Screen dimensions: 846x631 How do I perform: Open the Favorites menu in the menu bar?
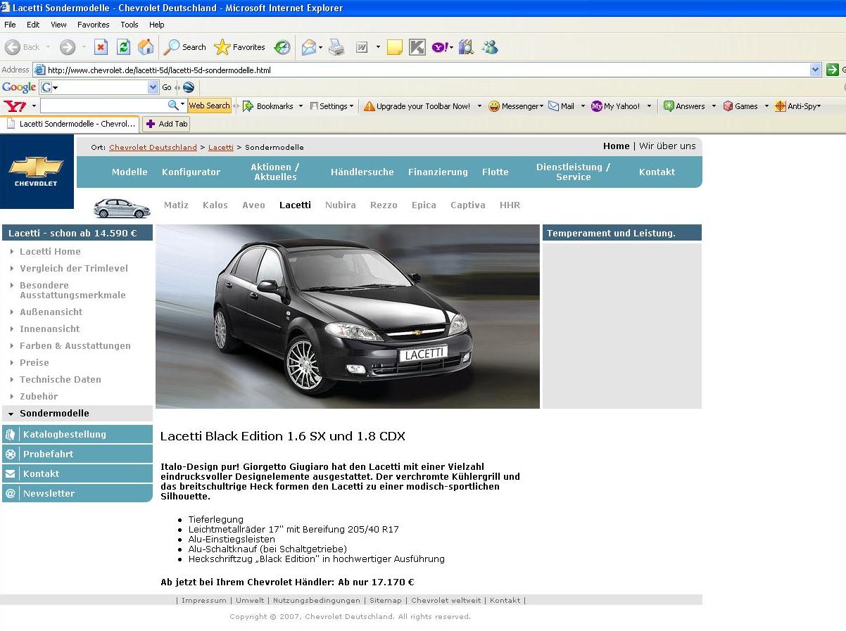click(94, 25)
